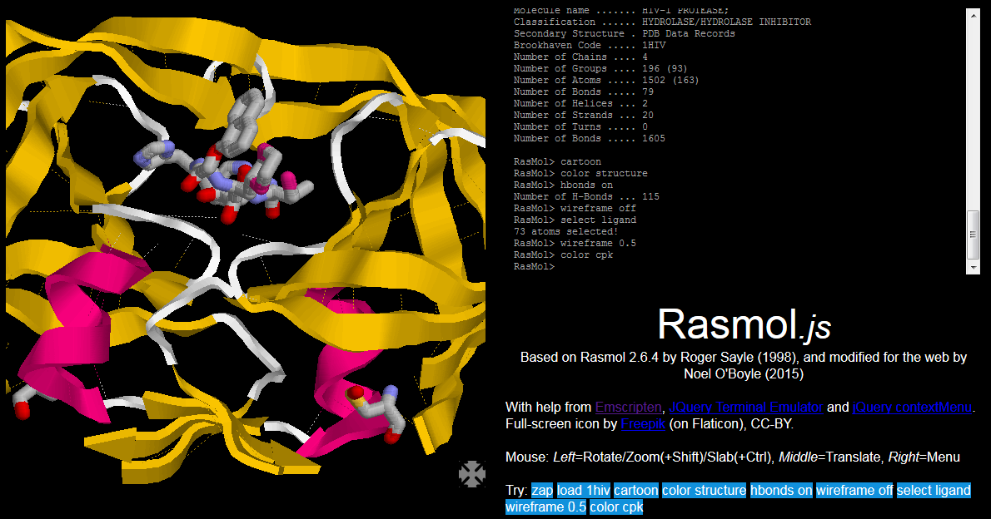Run the "color structure" command
This screenshot has width=991, height=519.
pos(704,491)
